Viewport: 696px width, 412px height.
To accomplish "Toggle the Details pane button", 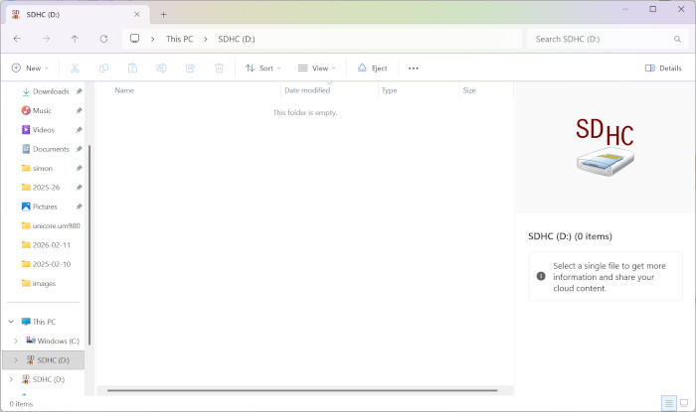I will click(x=663, y=69).
